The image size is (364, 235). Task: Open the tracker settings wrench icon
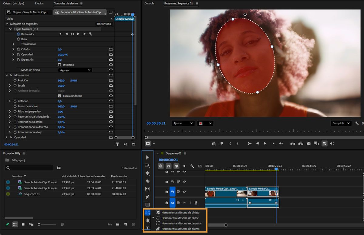pyautogui.click(x=90, y=34)
